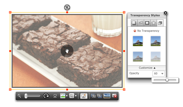Send image backward with the layer-down icon
This screenshot has height=107, width=183.
tap(99, 96)
